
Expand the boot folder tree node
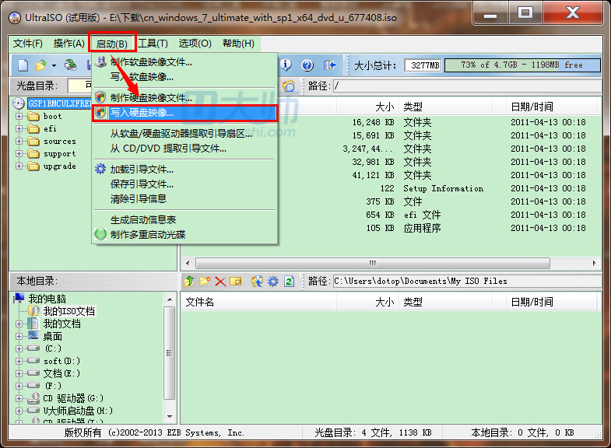coord(19,116)
